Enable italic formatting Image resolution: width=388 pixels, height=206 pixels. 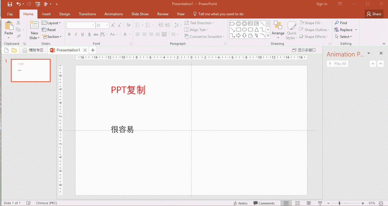click(76, 34)
